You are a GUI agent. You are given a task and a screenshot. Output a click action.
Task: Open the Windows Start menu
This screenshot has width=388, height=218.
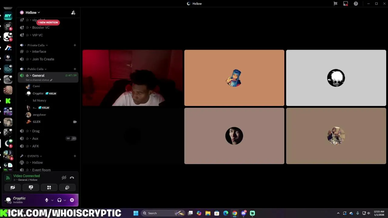coord(136,213)
